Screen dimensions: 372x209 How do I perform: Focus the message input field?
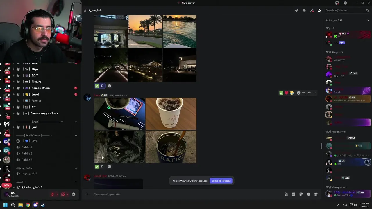[186, 194]
